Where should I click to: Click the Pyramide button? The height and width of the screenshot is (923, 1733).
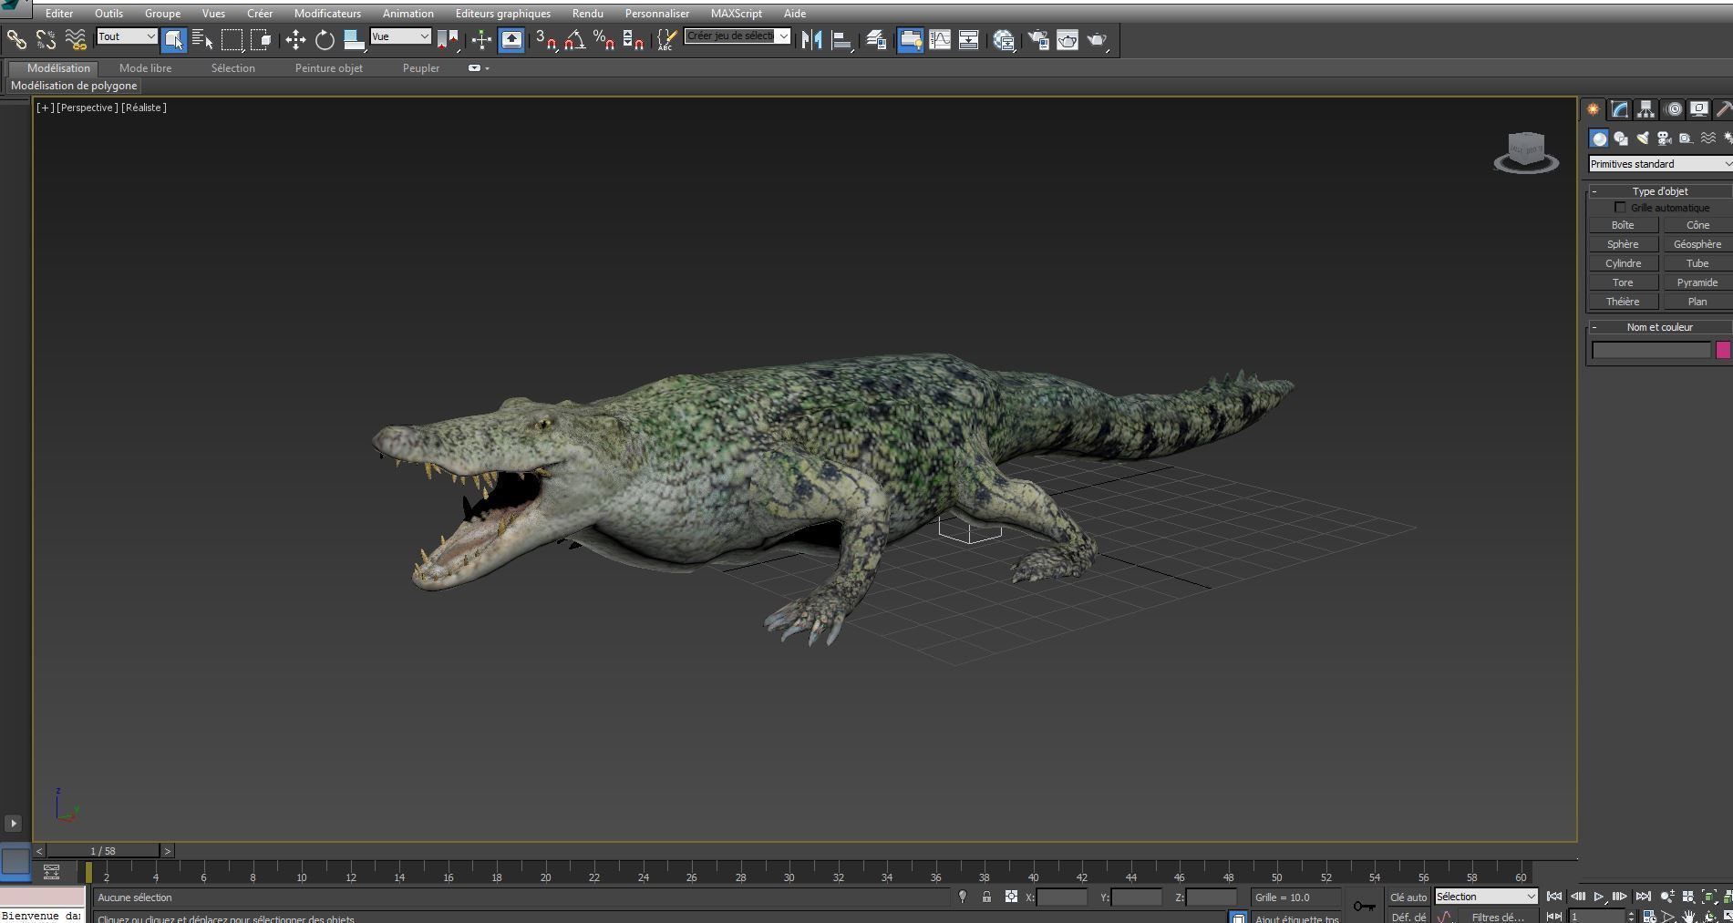(1697, 282)
